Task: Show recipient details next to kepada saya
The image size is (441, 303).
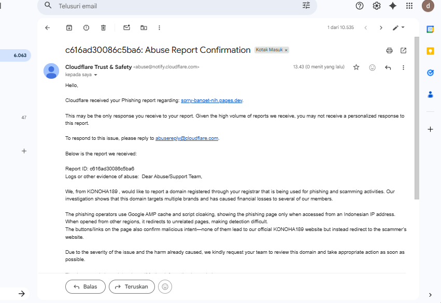Action: pos(96,75)
